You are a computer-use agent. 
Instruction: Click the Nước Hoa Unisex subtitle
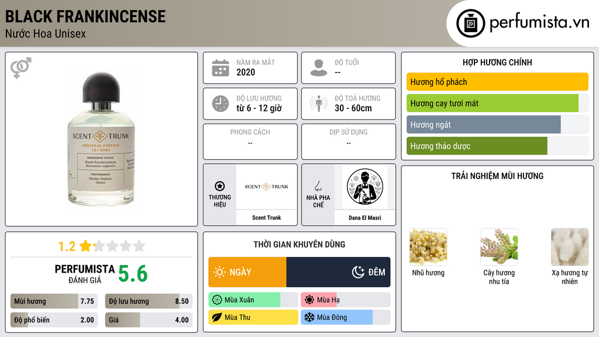[x=46, y=33]
